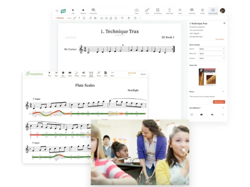
Task: Click the Saved status in SoundCheck
Action: pos(143,74)
